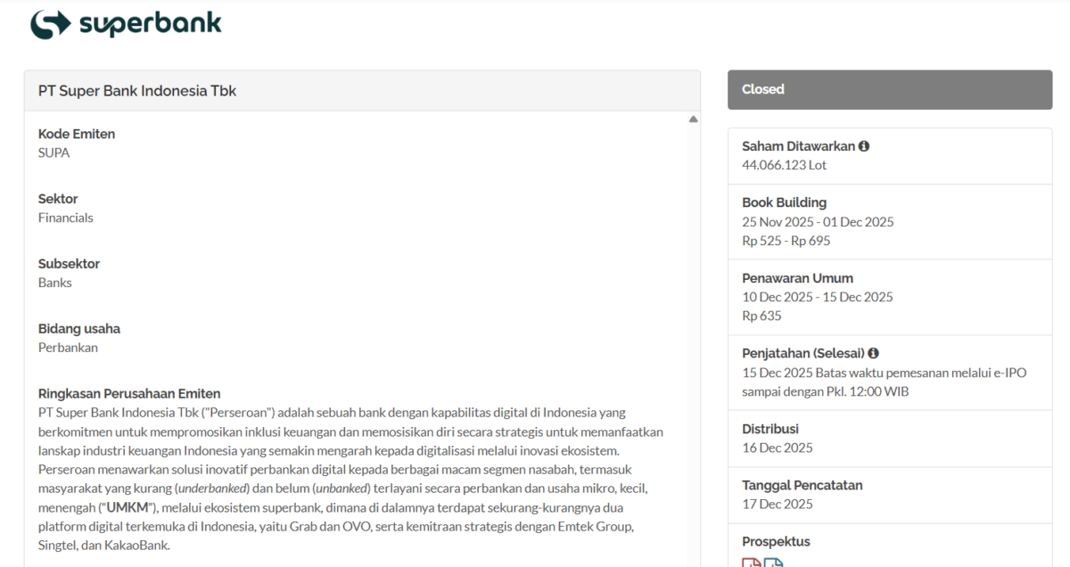Click the 44.066.123 Lot shares value
The width and height of the screenshot is (1070, 567).
tap(784, 165)
